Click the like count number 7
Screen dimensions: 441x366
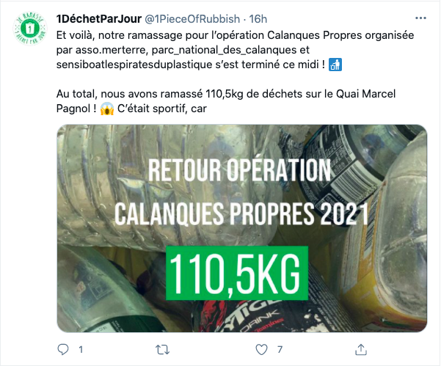[x=280, y=350]
